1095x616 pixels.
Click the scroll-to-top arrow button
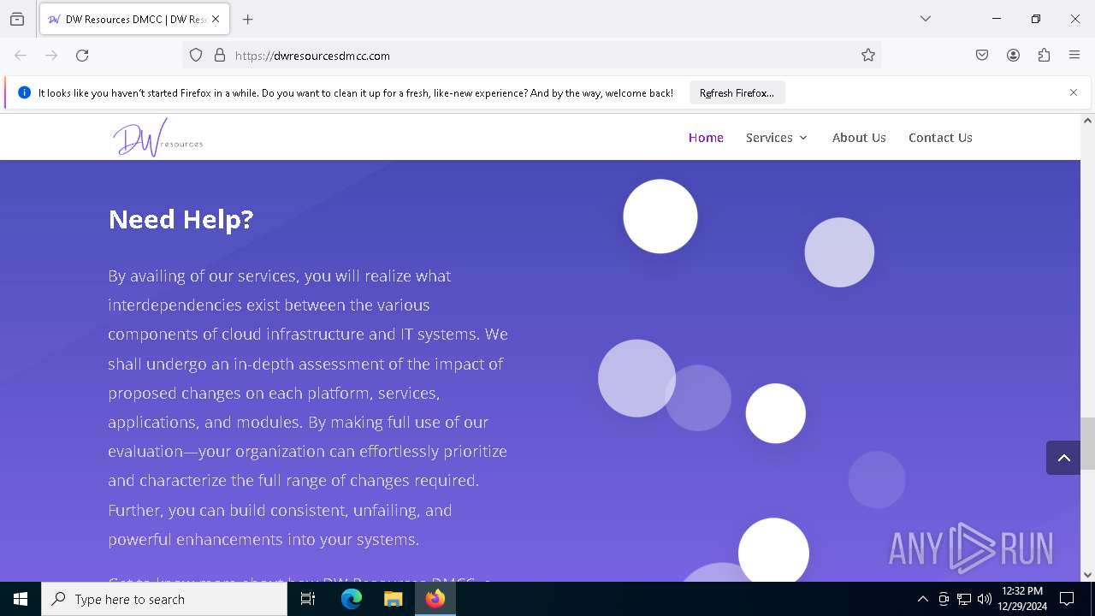[x=1063, y=458]
